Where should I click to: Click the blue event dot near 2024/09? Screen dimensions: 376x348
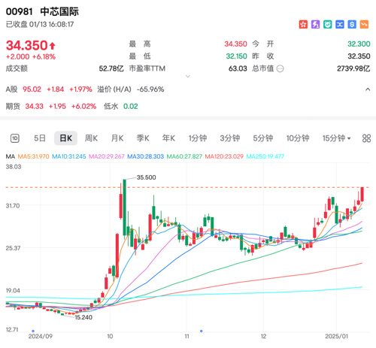click(x=33, y=331)
